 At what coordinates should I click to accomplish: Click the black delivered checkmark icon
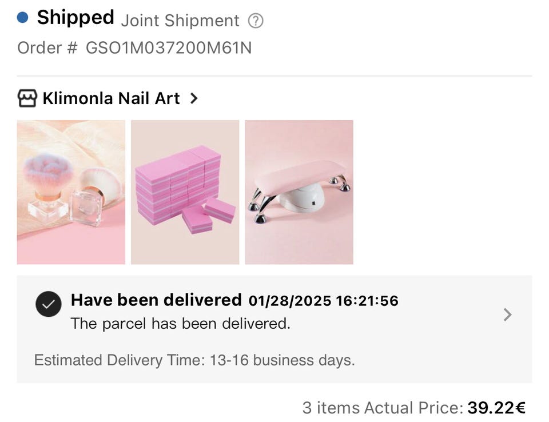[48, 304]
